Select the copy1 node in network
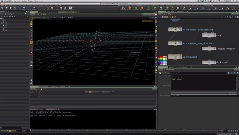239x135 pixels. pyautogui.click(x=209, y=35)
